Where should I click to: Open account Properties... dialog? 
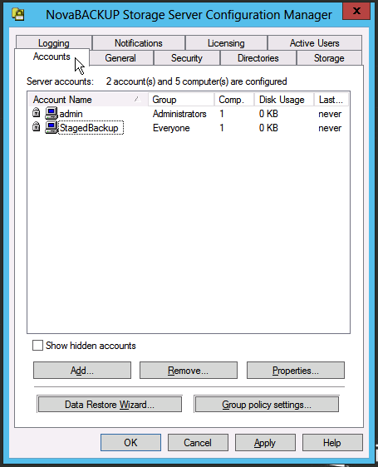296,371
